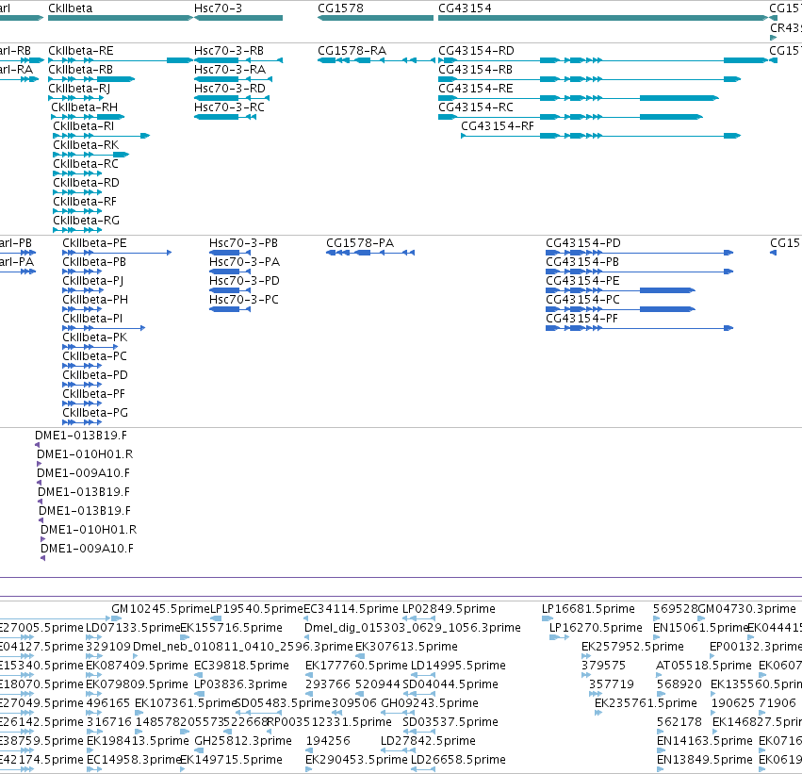The height and width of the screenshot is (774, 802).
Task: Click EST entry 562178
Action: [679, 722]
